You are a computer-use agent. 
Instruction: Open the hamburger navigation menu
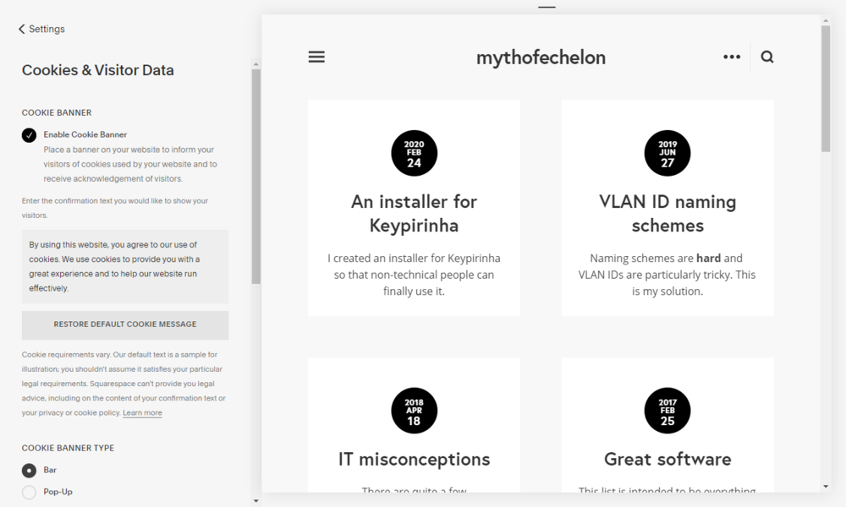point(316,57)
